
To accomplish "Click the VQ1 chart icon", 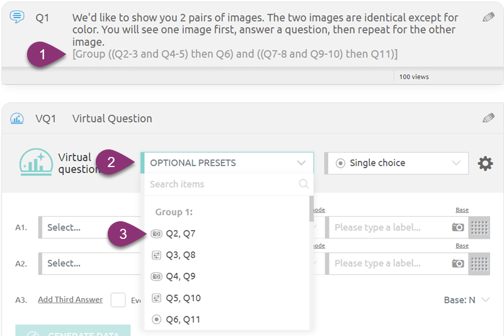I will (x=17, y=119).
